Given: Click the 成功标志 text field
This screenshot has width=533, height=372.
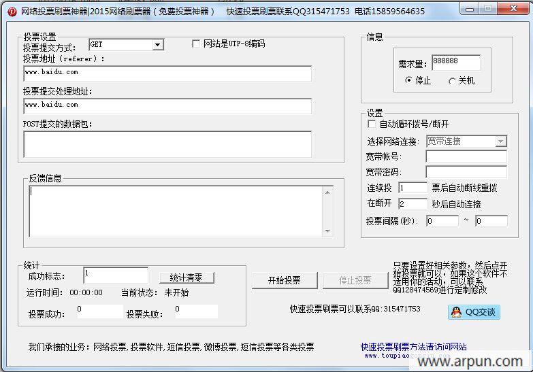Looking at the screenshot, I should coord(116,275).
